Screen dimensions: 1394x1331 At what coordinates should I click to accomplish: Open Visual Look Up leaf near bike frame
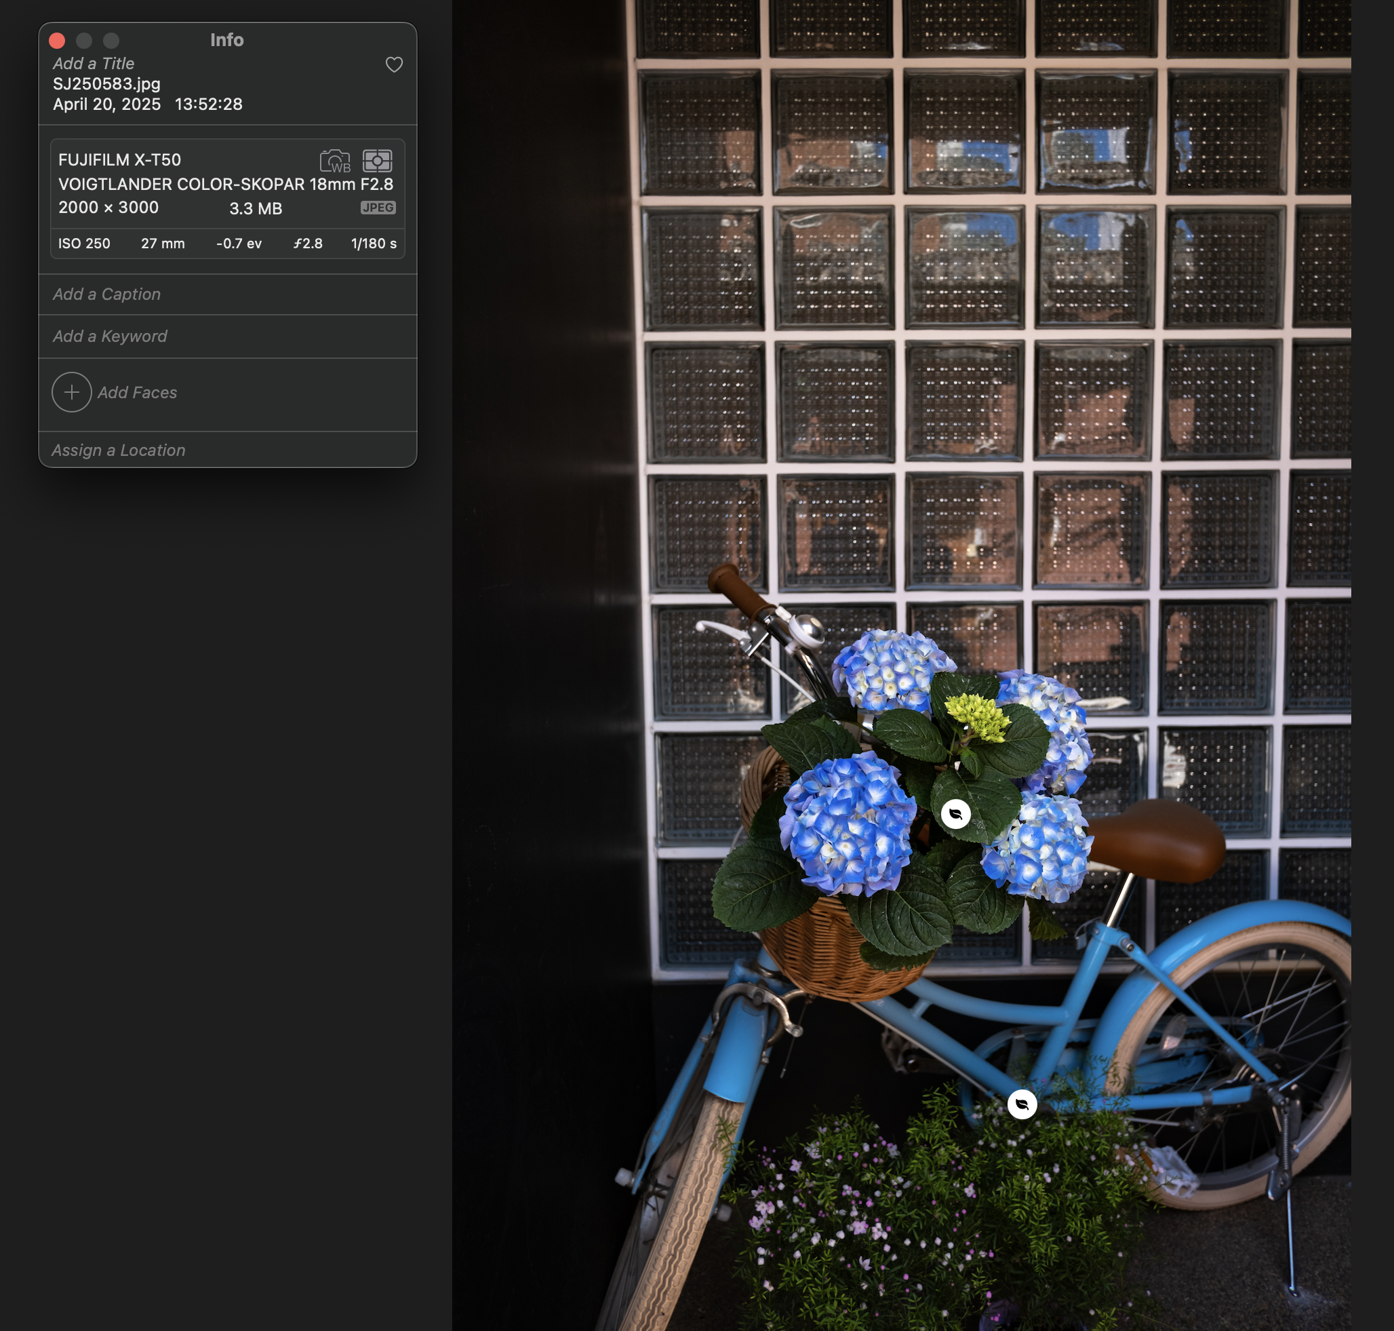click(1022, 1104)
